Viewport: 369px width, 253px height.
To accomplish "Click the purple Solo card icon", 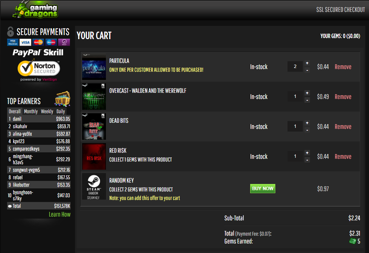I will [x=64, y=42].
